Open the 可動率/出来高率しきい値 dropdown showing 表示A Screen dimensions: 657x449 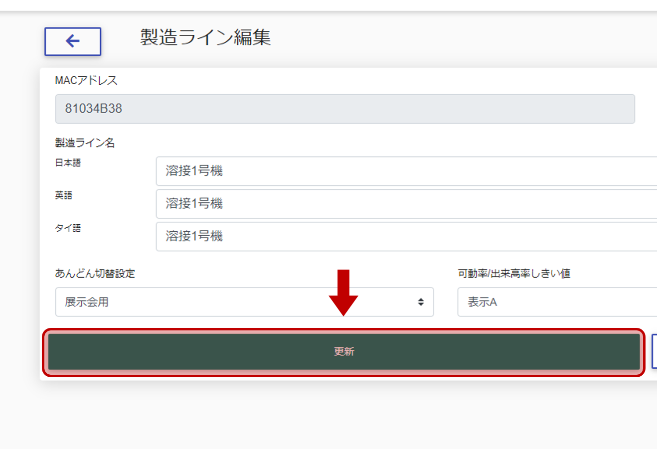coord(557,302)
